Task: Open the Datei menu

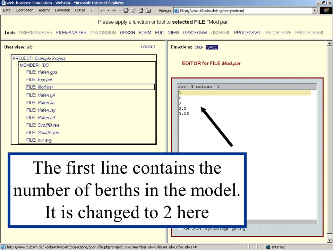Action: 7,10
